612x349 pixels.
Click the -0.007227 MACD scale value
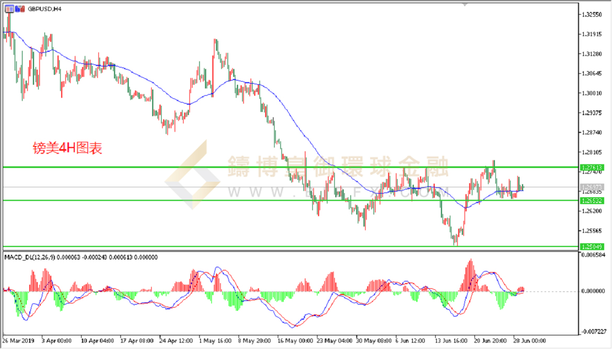(593, 332)
